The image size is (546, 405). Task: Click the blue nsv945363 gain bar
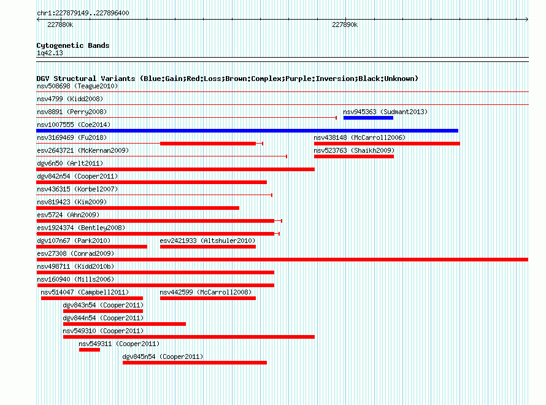tap(368, 118)
